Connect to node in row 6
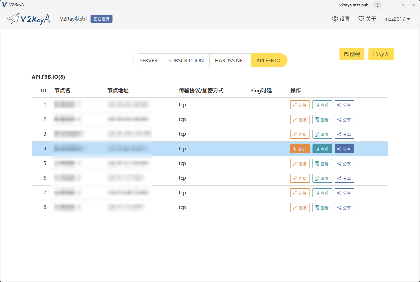The image size is (420, 282). pos(300,178)
